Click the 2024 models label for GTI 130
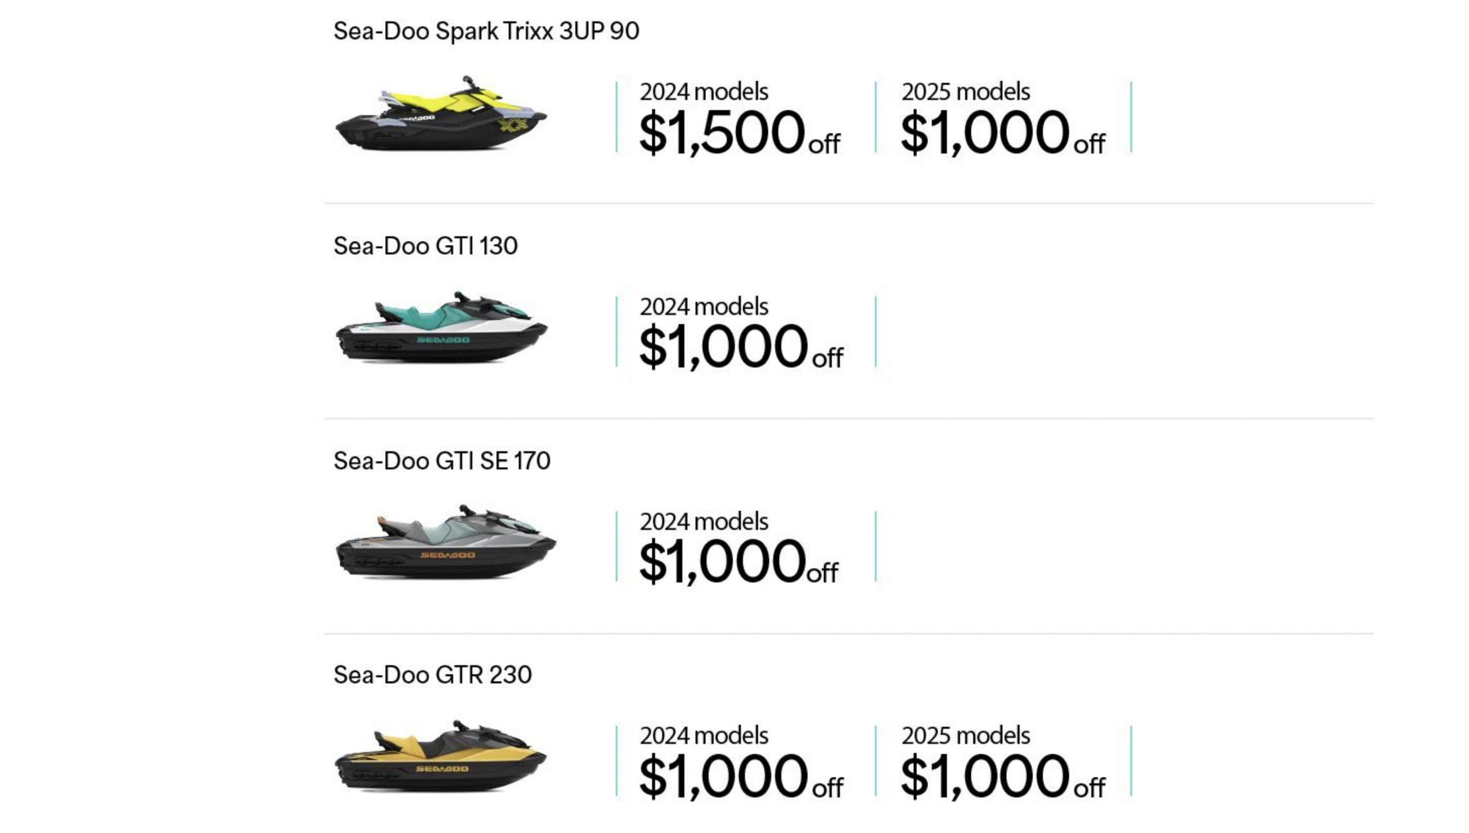The height and width of the screenshot is (833, 1469). pyautogui.click(x=704, y=307)
